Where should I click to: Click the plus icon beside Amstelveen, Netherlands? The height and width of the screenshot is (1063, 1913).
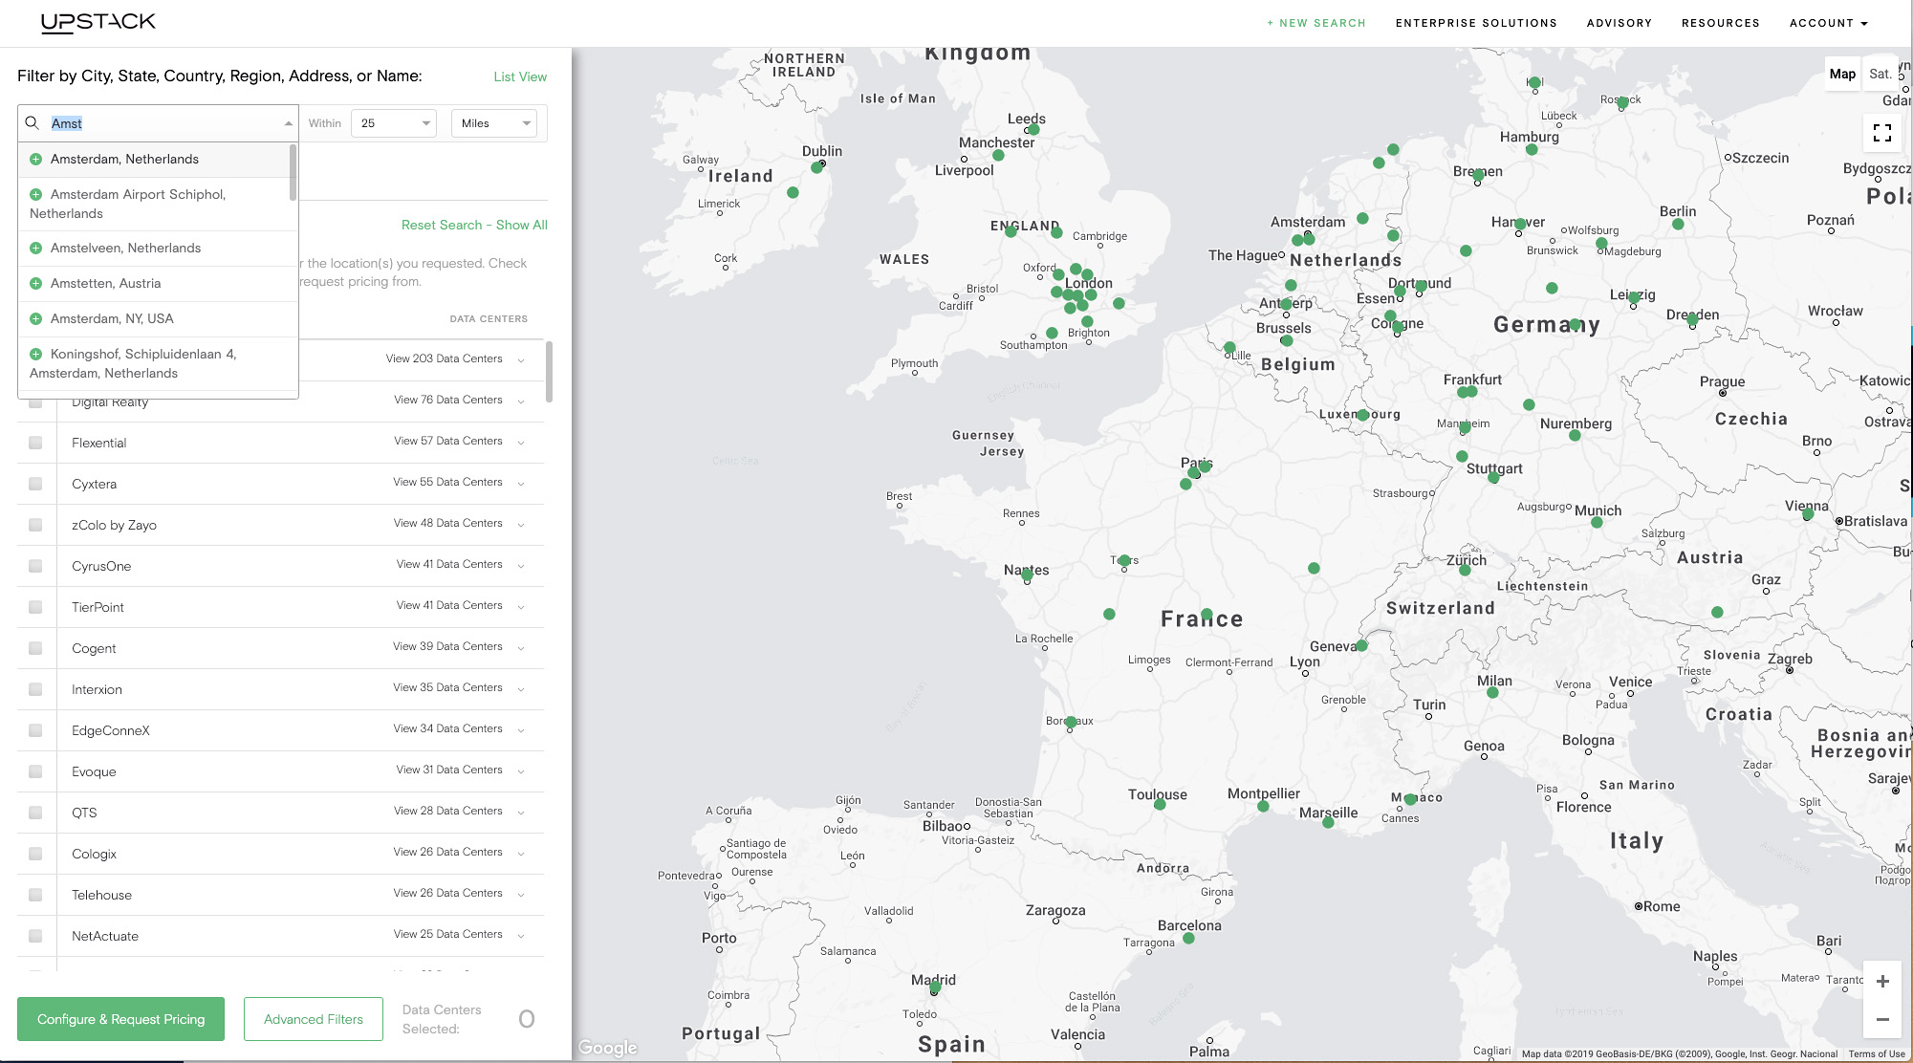[35, 249]
